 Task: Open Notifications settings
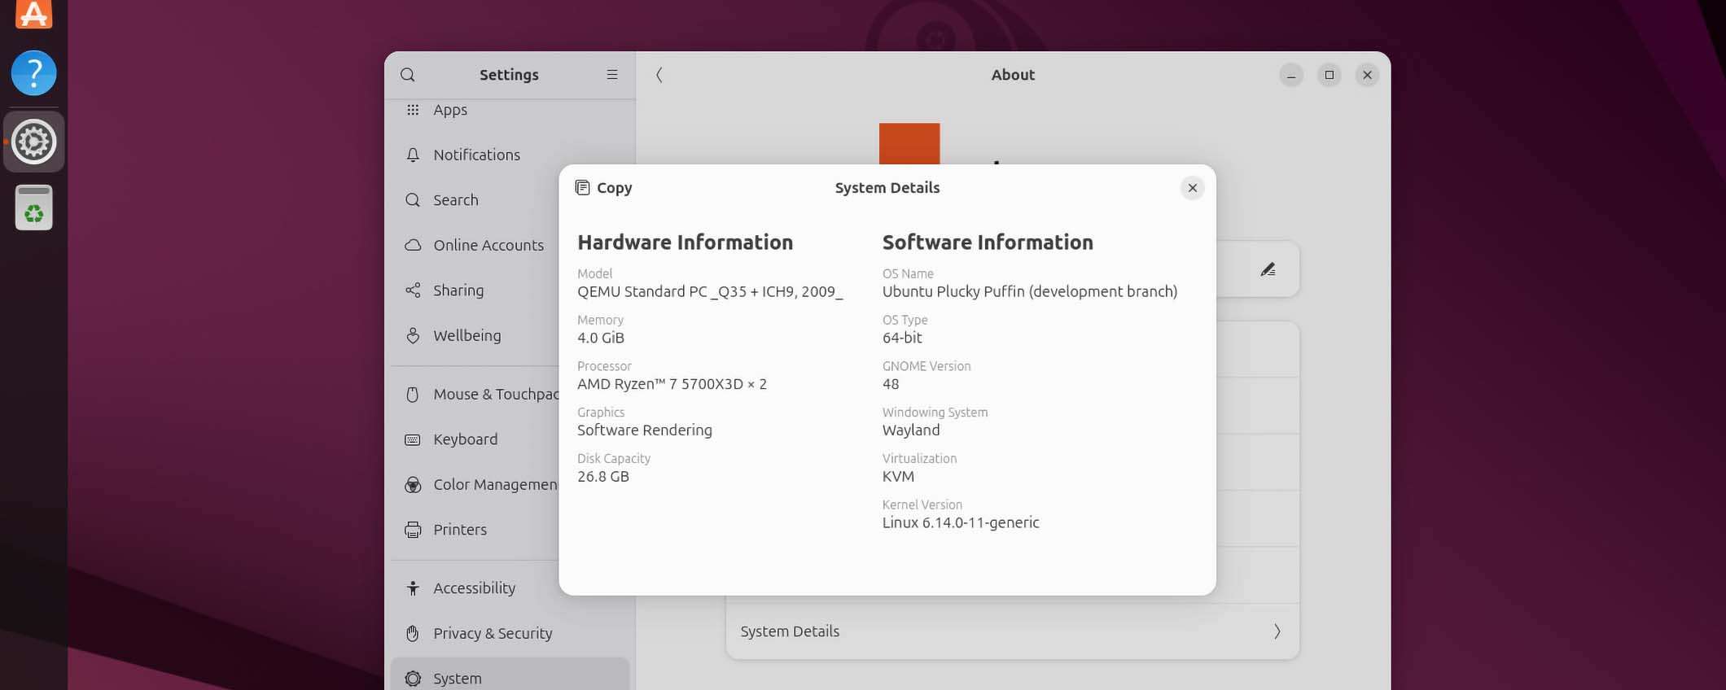coord(510,155)
